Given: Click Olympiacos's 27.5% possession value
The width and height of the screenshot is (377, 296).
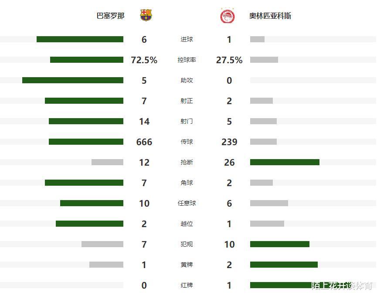Looking at the screenshot, I should (x=229, y=60).
